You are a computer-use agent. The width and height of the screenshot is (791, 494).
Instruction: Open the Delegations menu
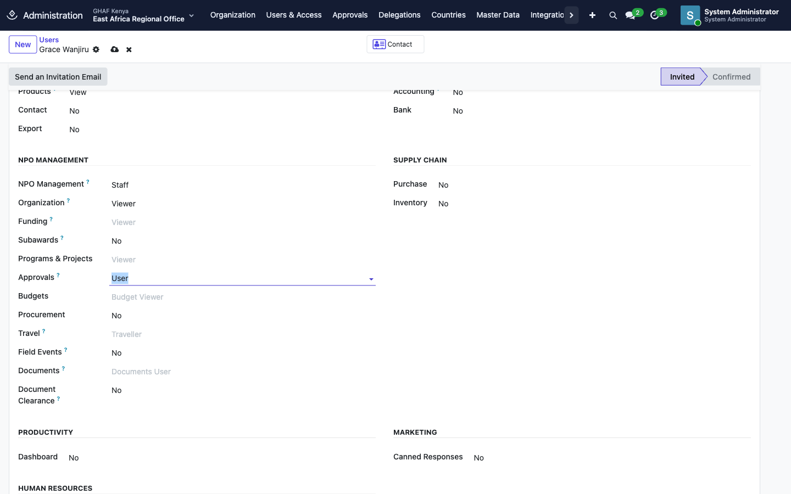click(x=399, y=15)
